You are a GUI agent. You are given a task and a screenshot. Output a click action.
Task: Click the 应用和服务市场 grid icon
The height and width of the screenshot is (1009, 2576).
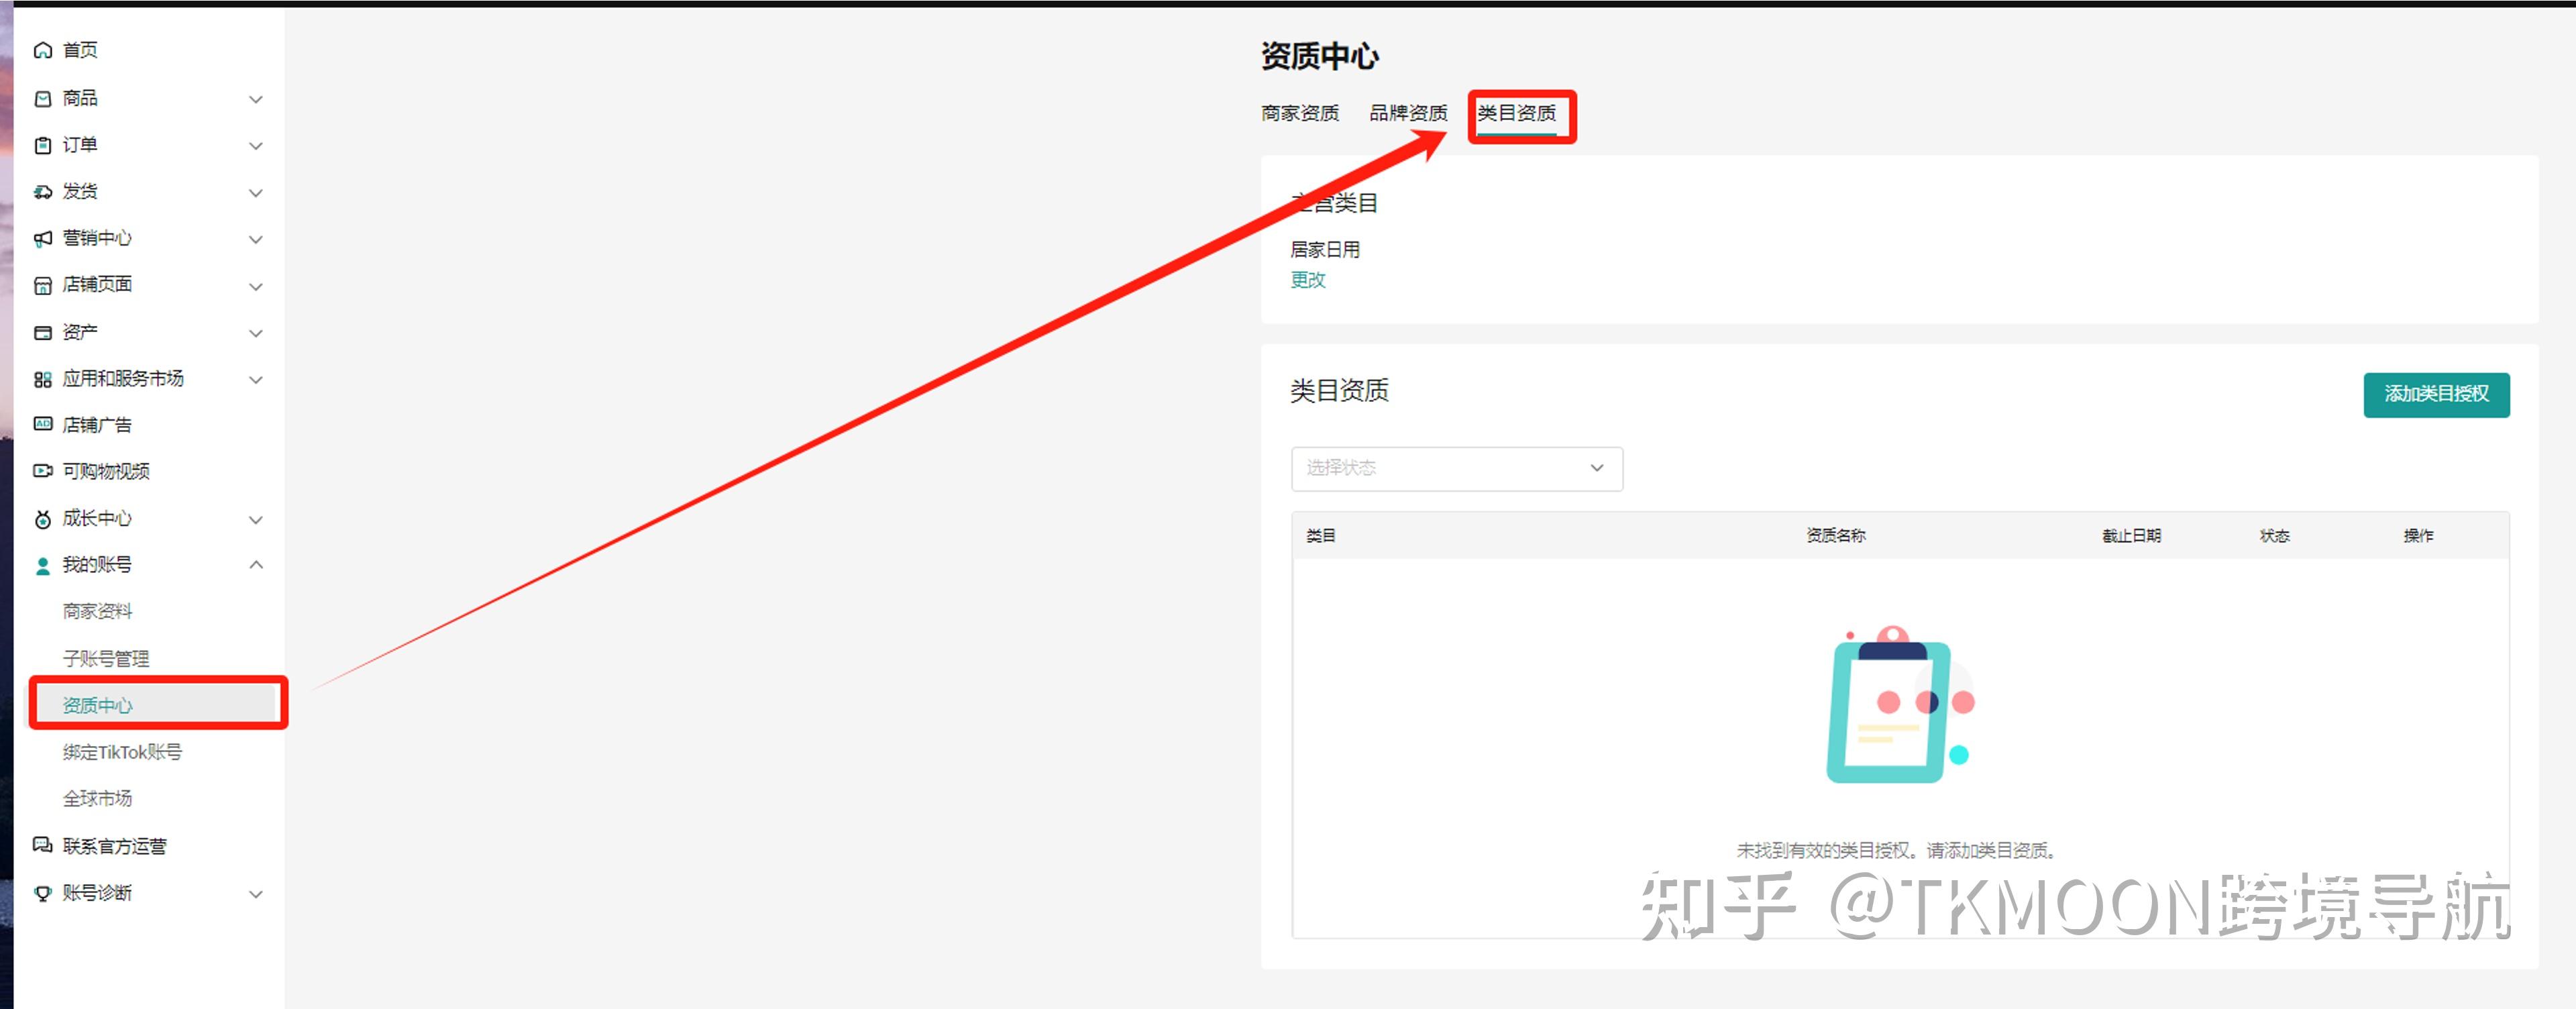(42, 379)
